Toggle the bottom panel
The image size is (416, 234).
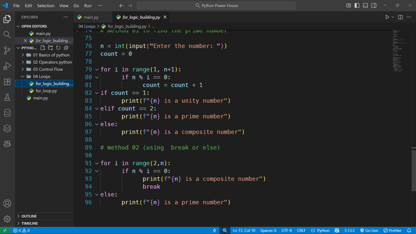click(365, 6)
